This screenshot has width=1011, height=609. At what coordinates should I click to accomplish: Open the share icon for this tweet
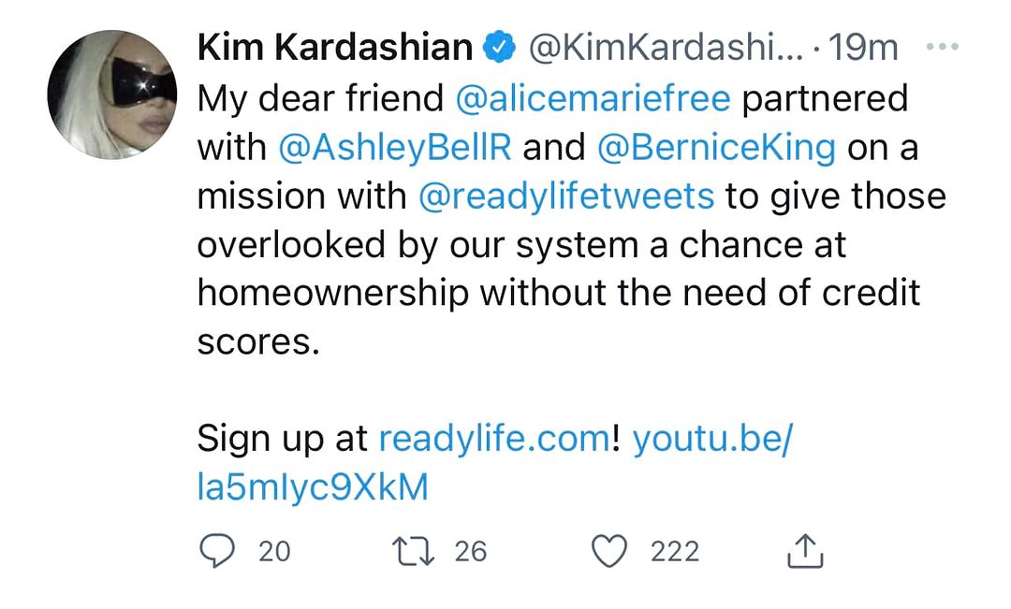pyautogui.click(x=804, y=552)
